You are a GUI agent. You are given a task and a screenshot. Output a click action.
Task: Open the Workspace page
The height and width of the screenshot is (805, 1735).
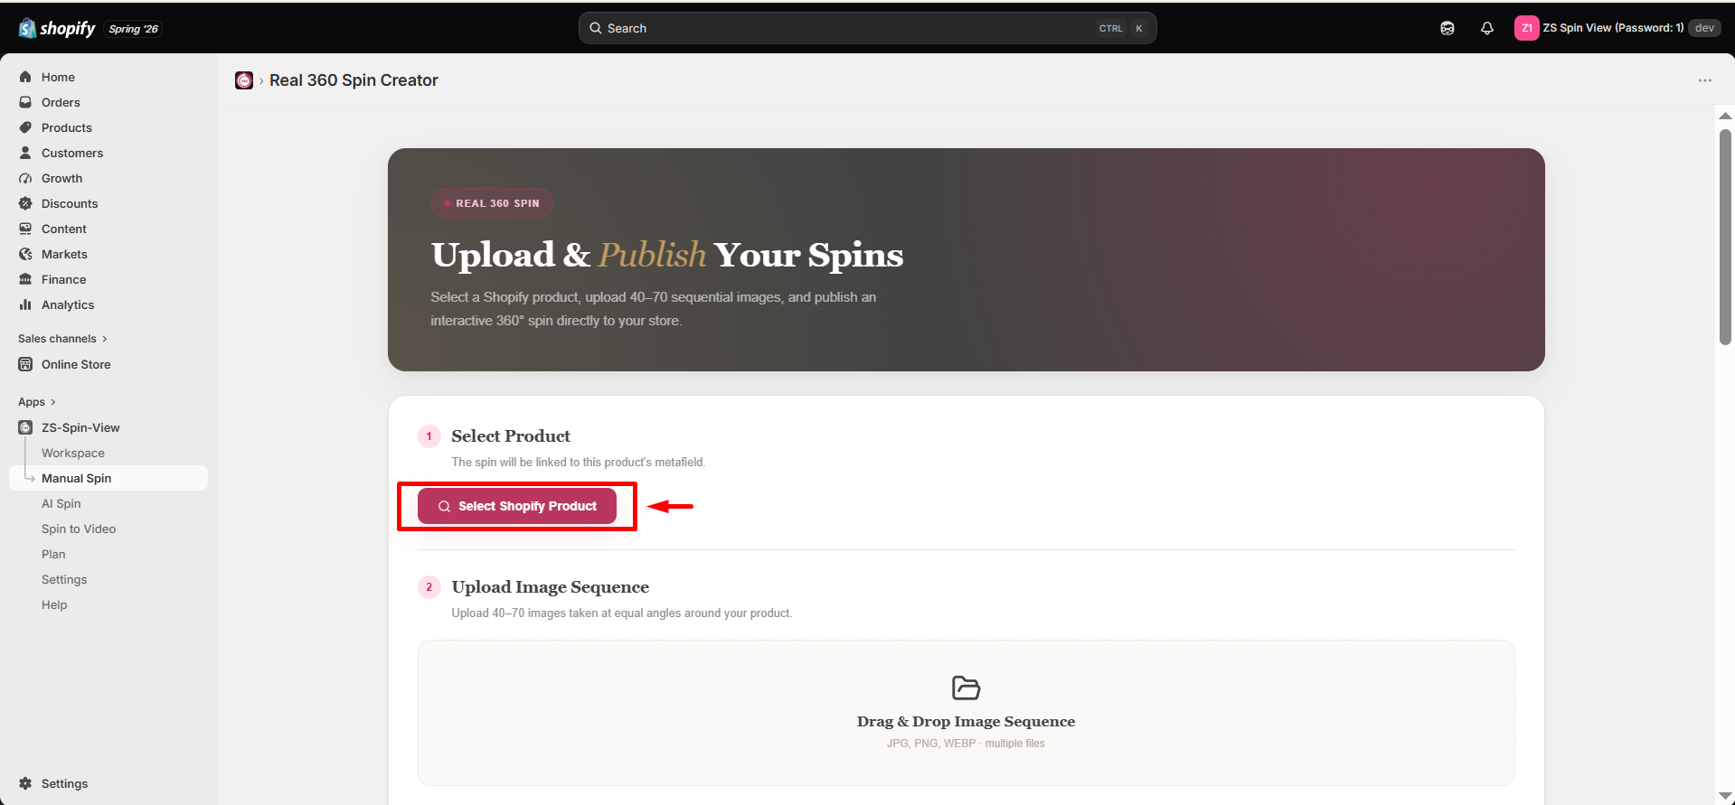pos(73,453)
